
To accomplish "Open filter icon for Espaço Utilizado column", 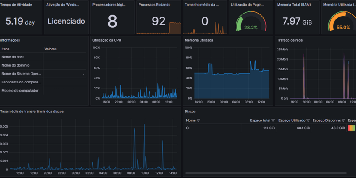I will point(308,120).
